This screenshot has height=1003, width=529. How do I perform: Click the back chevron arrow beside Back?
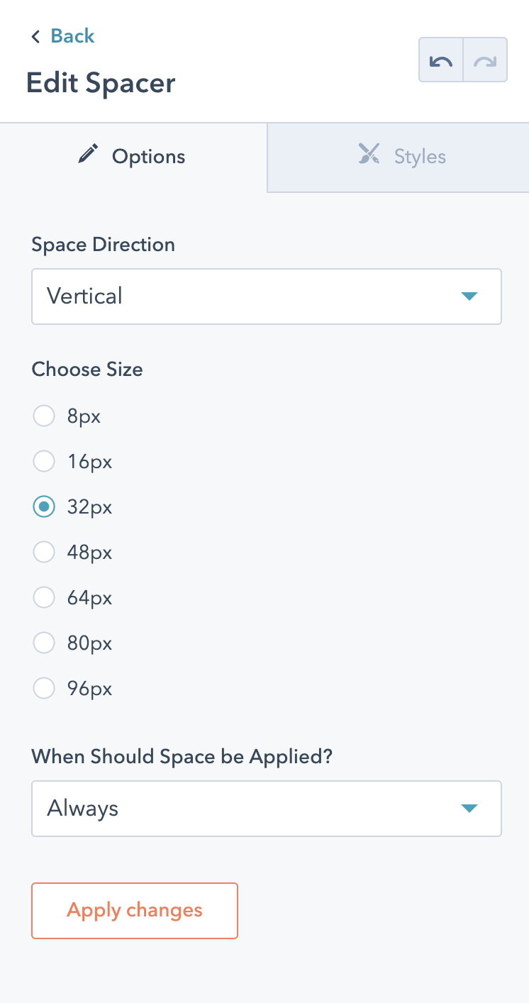[x=35, y=36]
